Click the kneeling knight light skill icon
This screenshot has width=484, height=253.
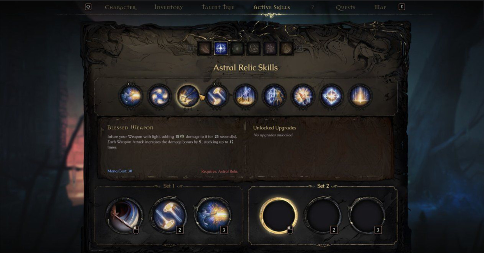(246, 96)
